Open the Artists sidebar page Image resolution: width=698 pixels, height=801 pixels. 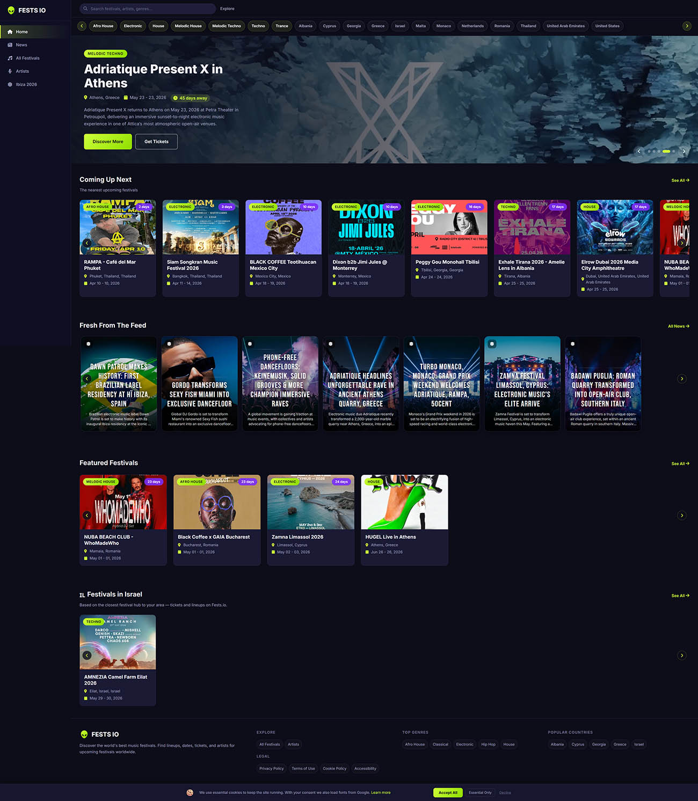[22, 71]
